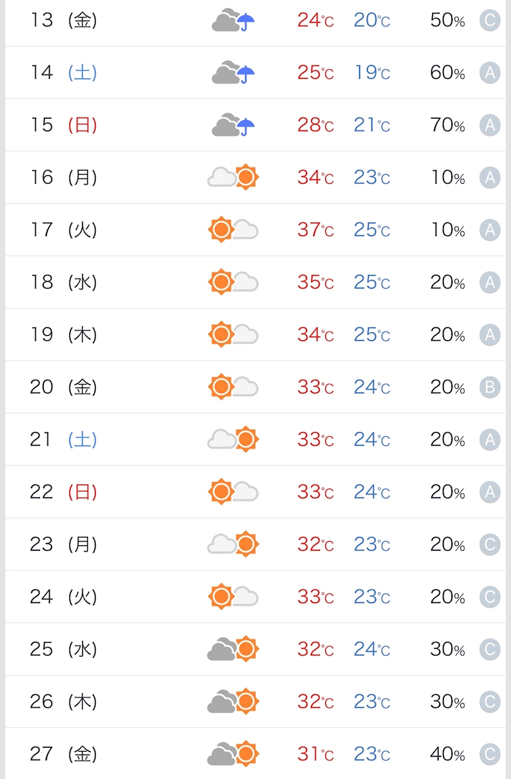
Task: Click the reliability B badge for the 20th
Action: [x=490, y=387]
